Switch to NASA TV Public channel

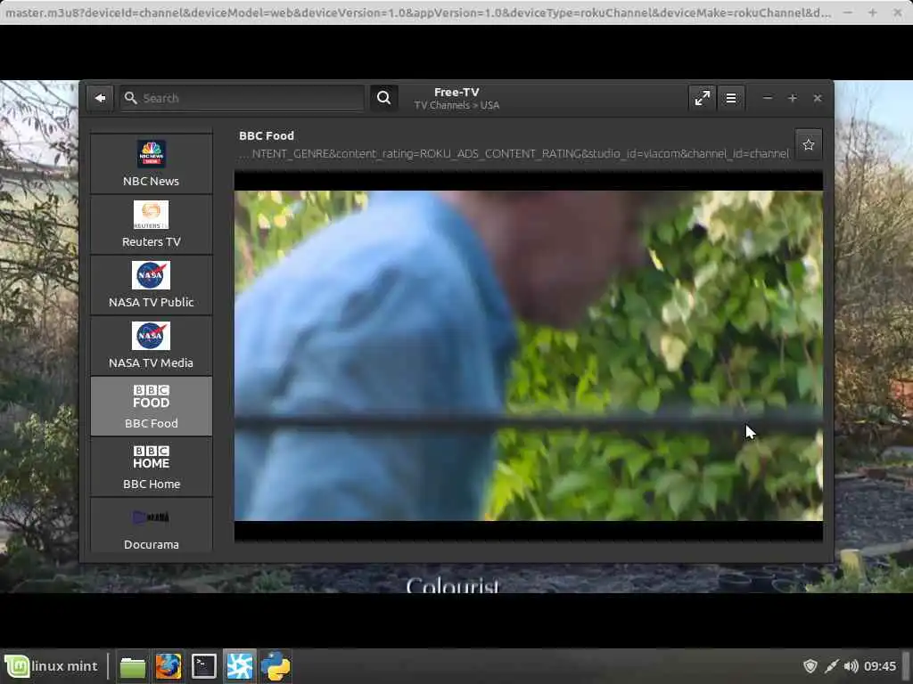pos(152,285)
